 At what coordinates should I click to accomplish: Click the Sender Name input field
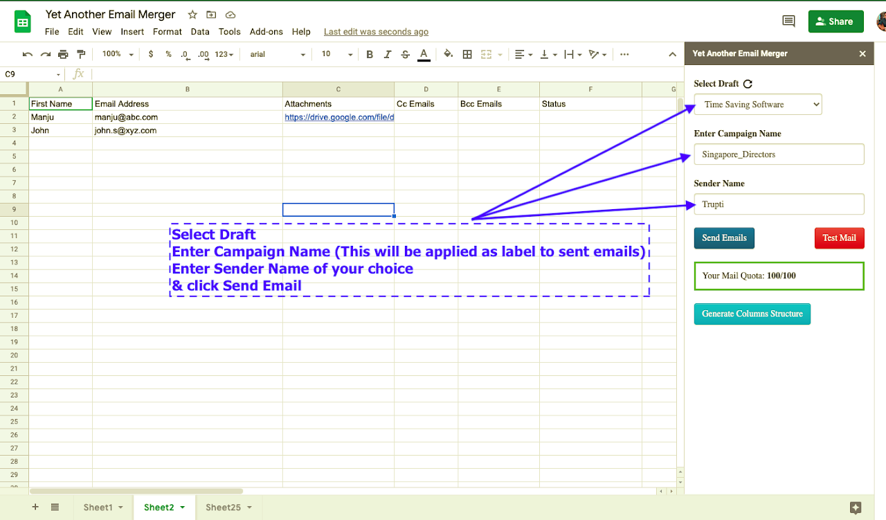(x=779, y=204)
